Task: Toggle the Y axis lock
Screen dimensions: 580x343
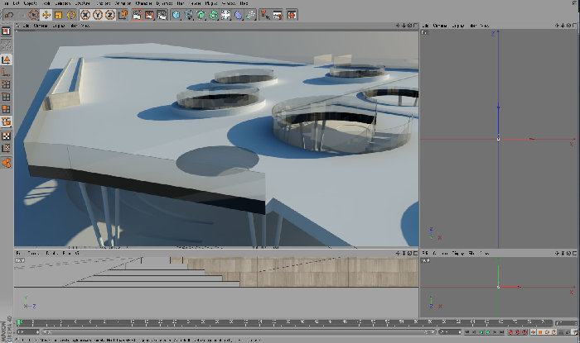Action: coord(98,15)
